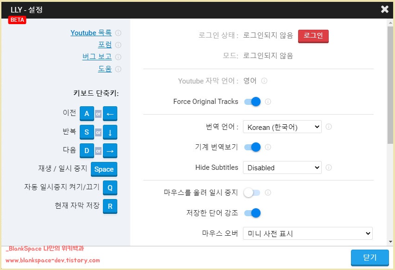The height and width of the screenshot is (270, 395).
Task: Click the 로그인 상태 value text
Action: click(268, 35)
